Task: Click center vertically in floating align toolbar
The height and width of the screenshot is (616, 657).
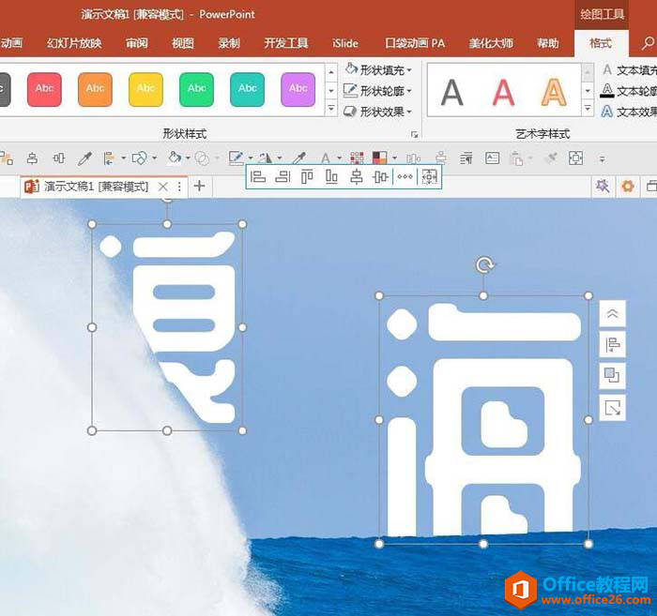Action: [380, 177]
